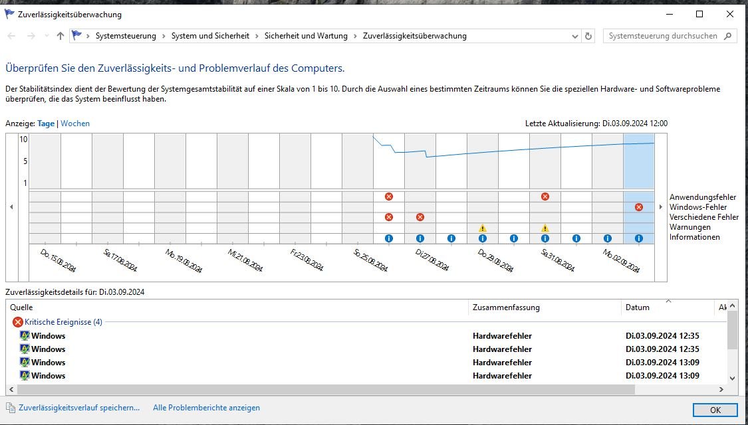Image resolution: width=748 pixels, height=425 pixels.
Task: Select the information icon on 28.08.2024
Action: pos(451,238)
